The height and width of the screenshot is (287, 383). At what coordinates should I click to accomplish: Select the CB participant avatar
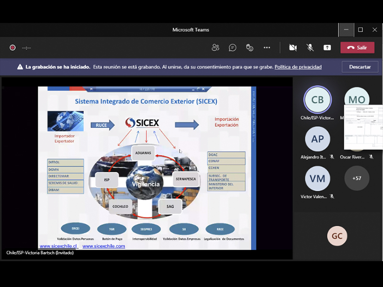[317, 99]
